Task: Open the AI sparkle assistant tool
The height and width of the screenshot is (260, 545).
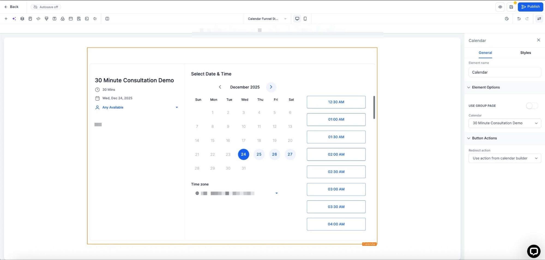Action: (14, 19)
